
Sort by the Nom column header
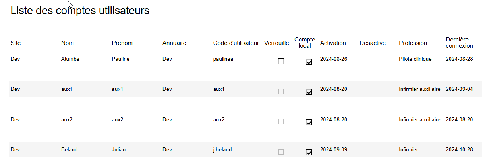[68, 43]
